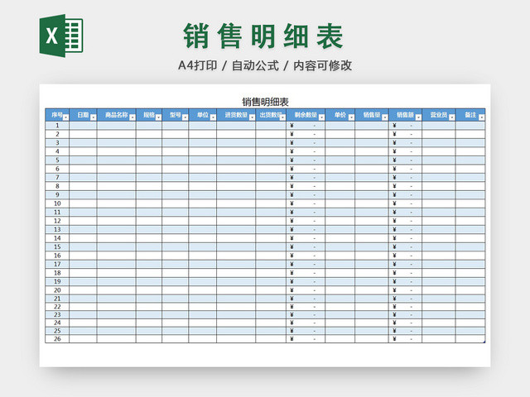The height and width of the screenshot is (397, 530).
Task: Select the 进货数量 header label
Action: [236, 115]
